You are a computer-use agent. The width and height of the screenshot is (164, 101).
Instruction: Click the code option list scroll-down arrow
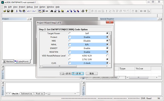click(x=110, y=63)
